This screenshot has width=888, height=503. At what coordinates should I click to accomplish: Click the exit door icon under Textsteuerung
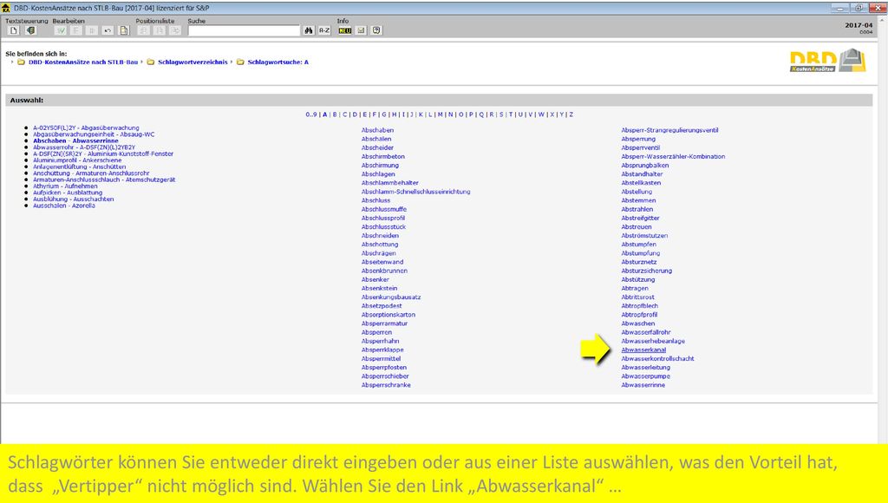tap(30, 30)
